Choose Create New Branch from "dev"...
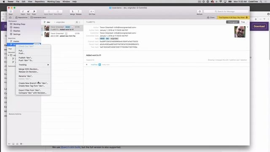 (x=33, y=83)
